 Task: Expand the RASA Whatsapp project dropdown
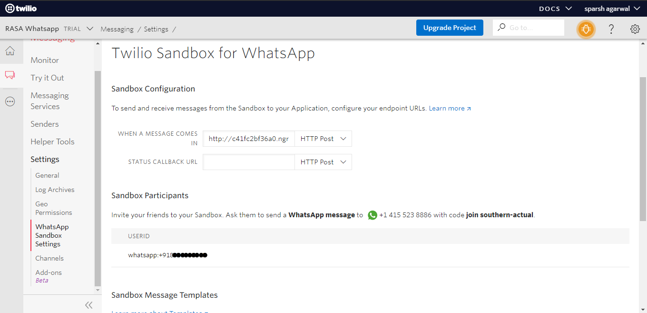click(89, 29)
